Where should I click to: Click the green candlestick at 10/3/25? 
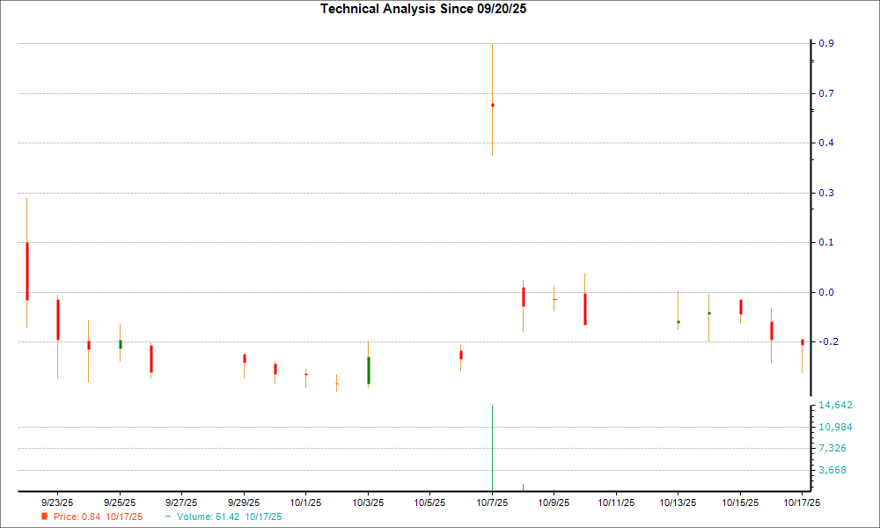368,370
